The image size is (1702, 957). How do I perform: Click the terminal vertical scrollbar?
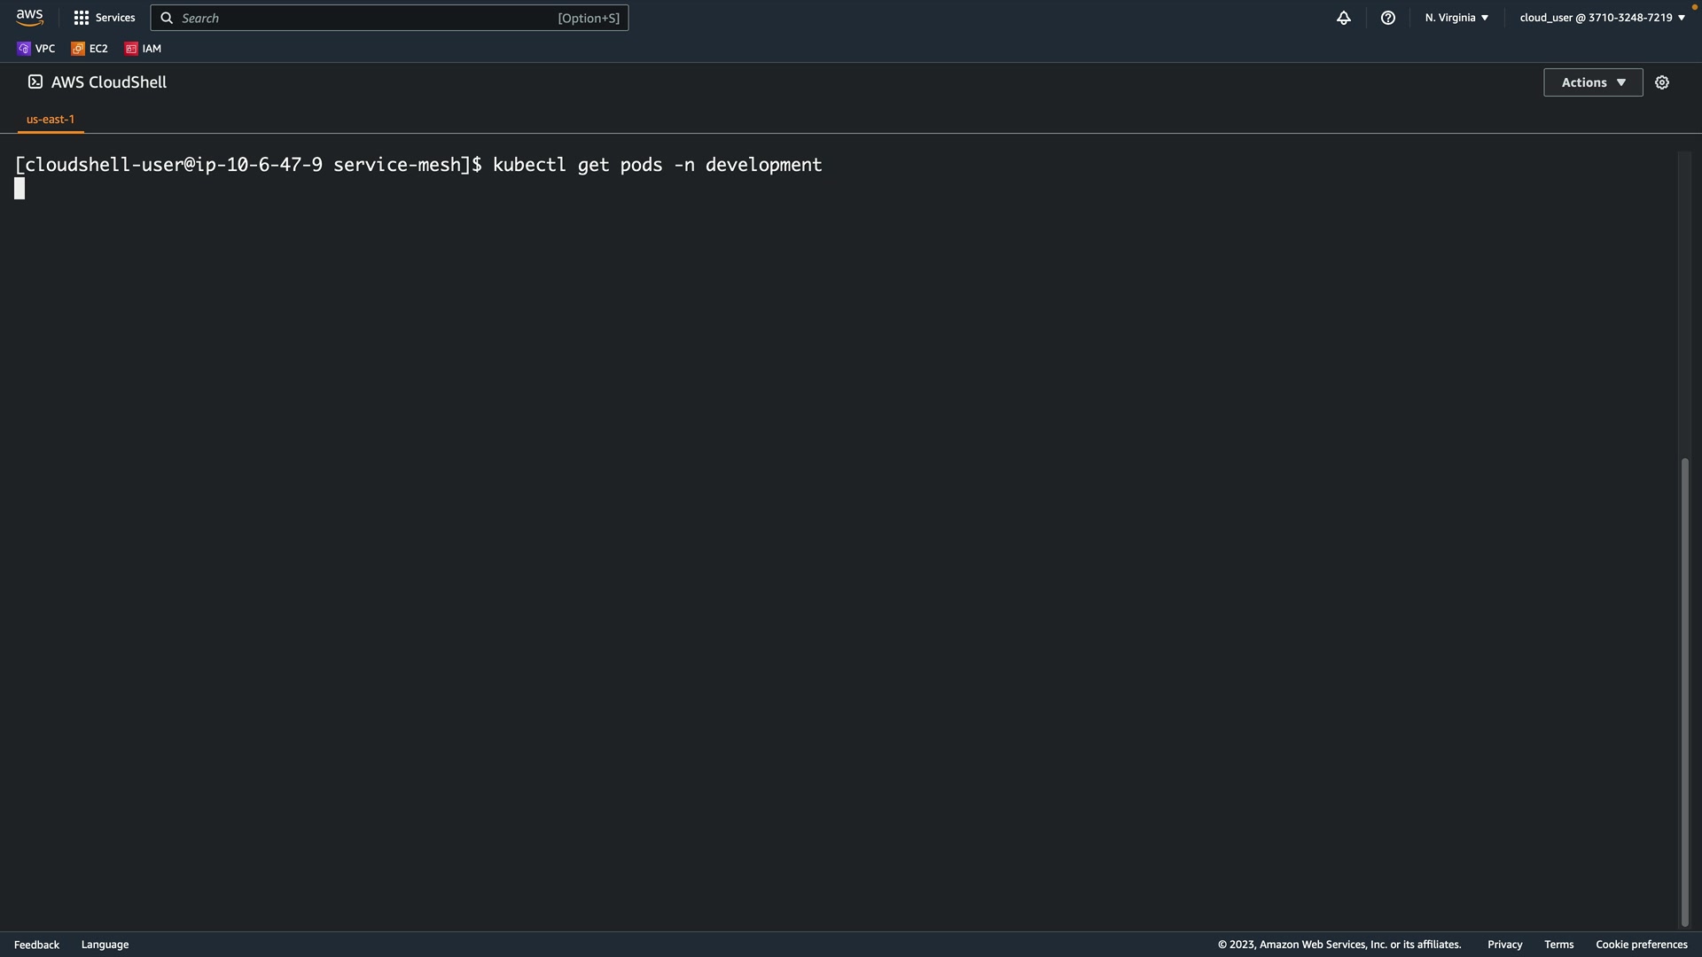tap(1684, 691)
